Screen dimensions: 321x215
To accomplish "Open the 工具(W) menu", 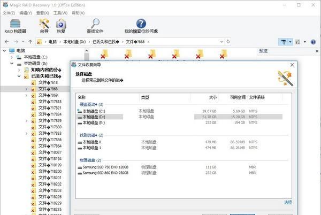I will pos(60,13).
